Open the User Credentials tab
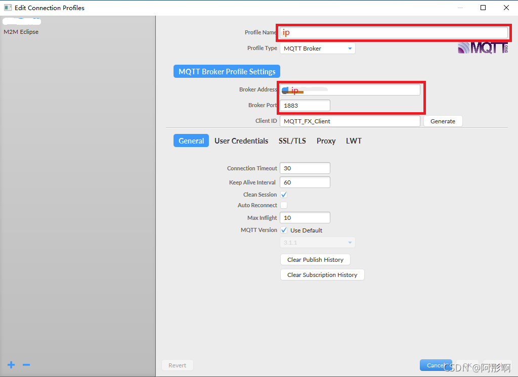Image resolution: width=518 pixels, height=377 pixels. [x=241, y=140]
